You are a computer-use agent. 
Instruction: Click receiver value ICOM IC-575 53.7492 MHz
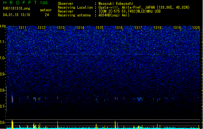click(x=129, y=11)
